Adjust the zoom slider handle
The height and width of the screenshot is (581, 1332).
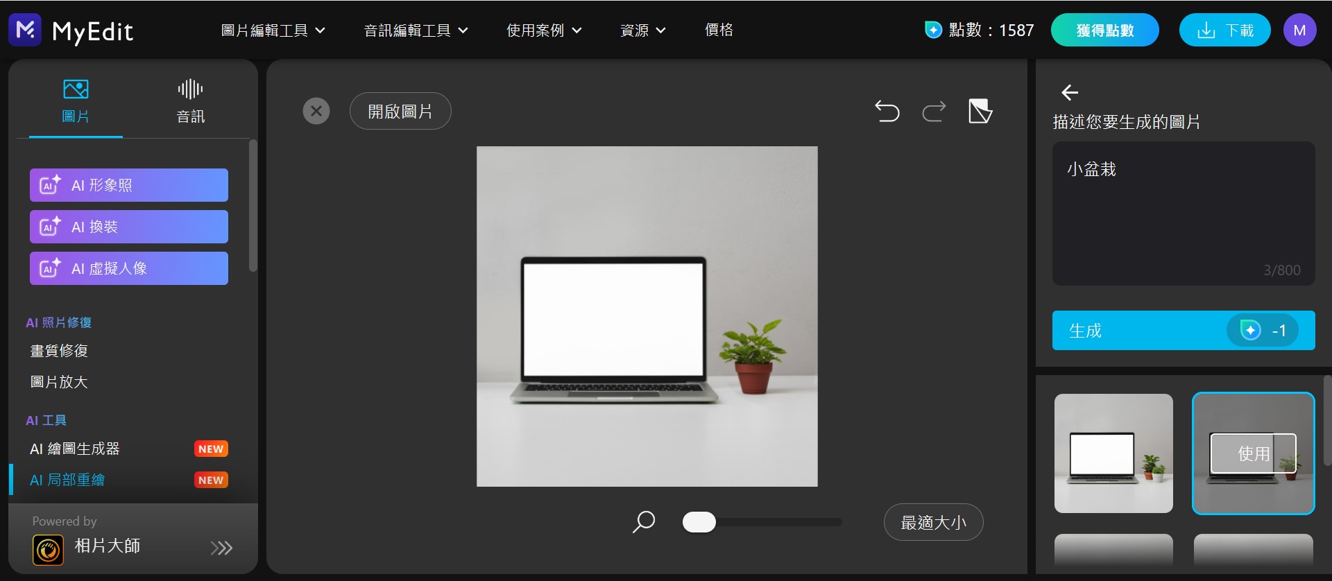(x=699, y=522)
